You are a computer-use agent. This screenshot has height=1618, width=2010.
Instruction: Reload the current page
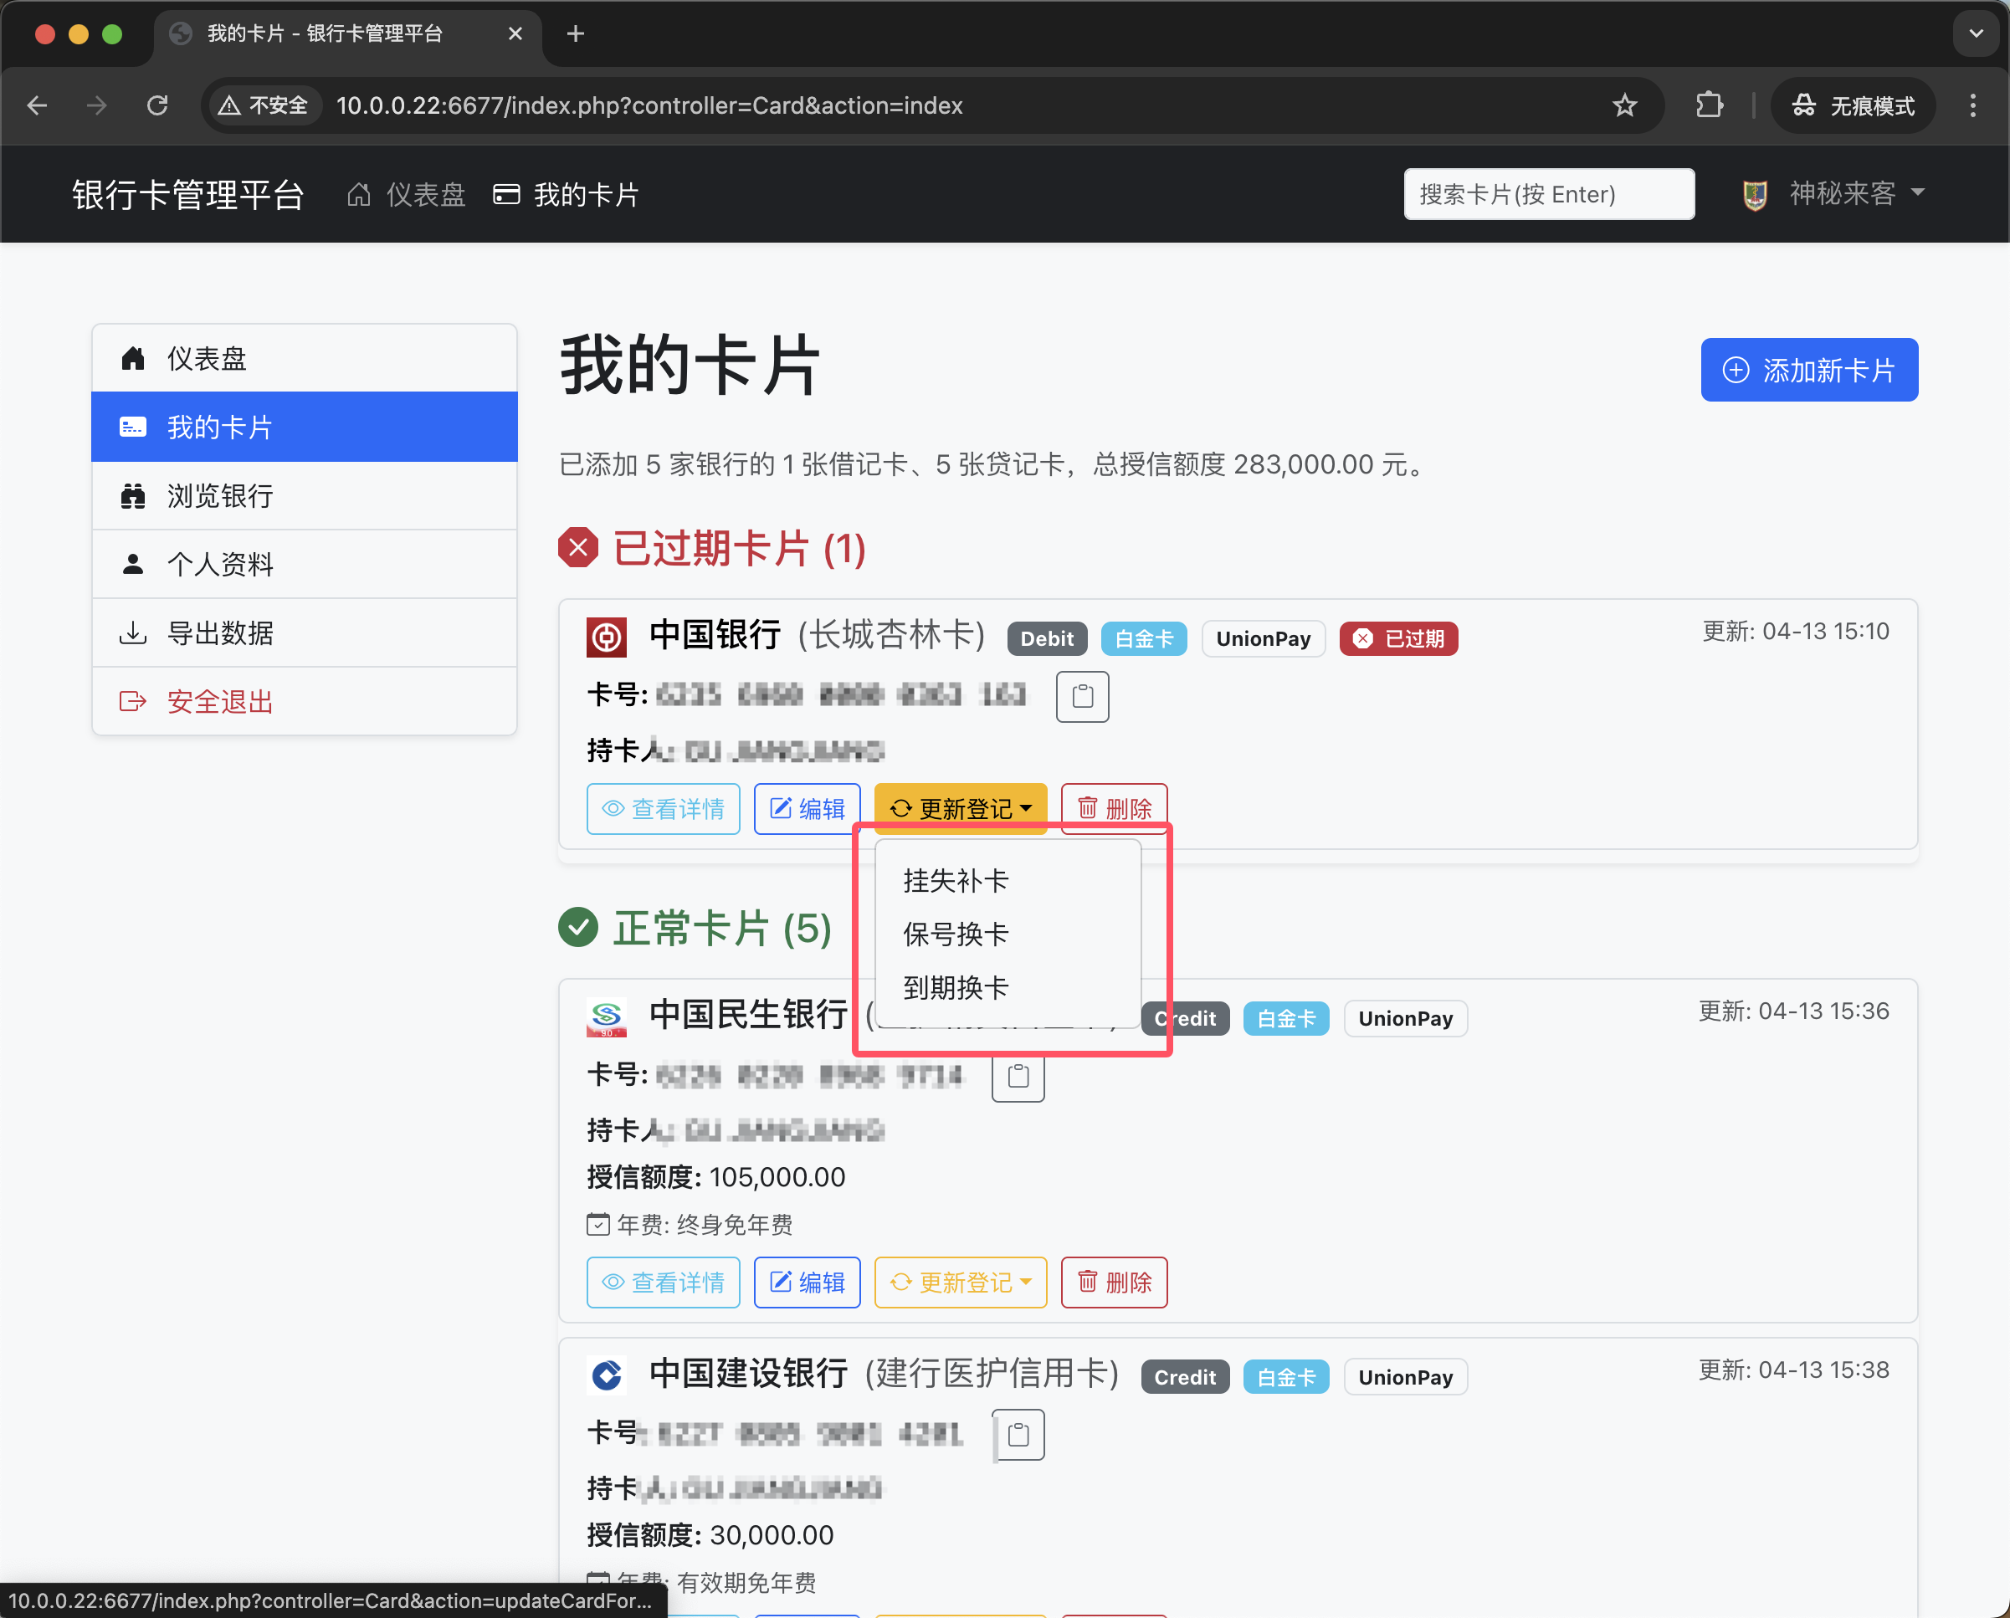(157, 105)
